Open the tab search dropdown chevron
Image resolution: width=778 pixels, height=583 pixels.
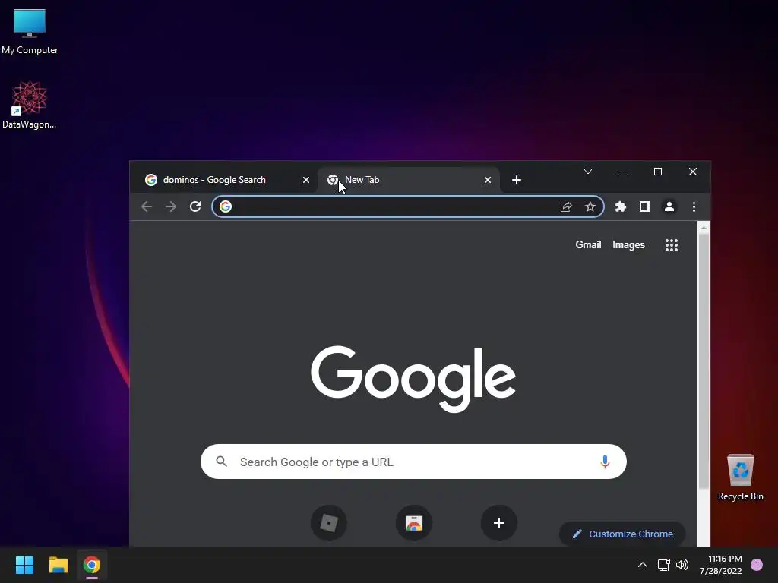point(588,172)
